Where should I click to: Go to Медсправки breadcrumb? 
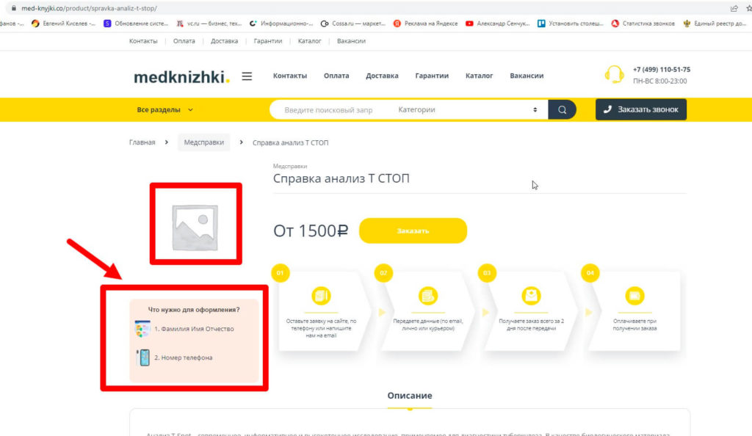click(x=203, y=142)
